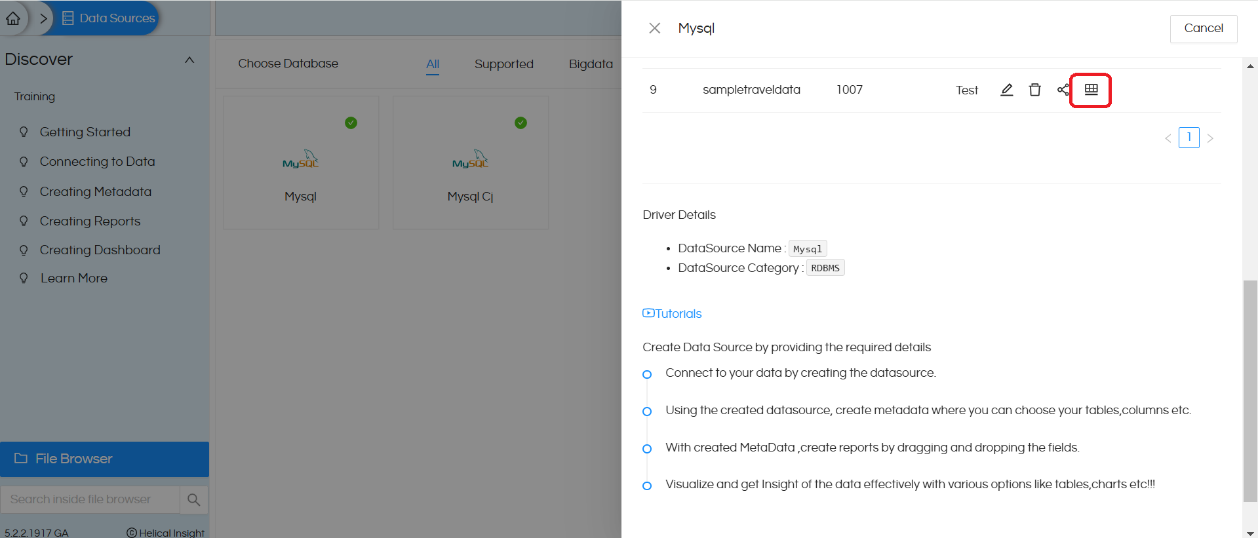Delete the sampletraveldata datasource
The width and height of the screenshot is (1258, 538).
[1034, 90]
